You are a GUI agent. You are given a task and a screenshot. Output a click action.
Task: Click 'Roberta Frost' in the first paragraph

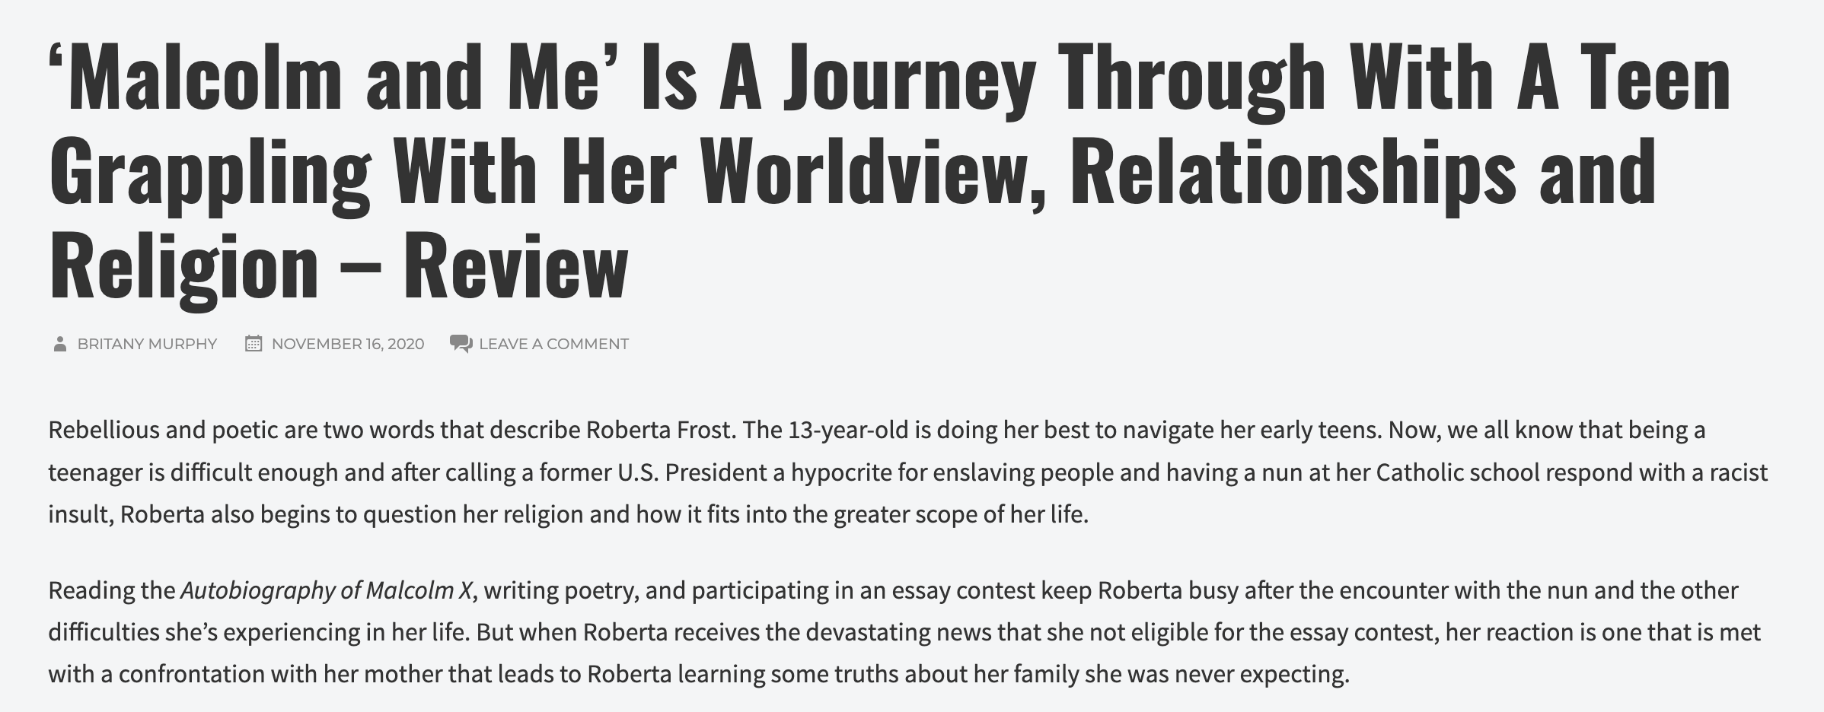tap(661, 430)
